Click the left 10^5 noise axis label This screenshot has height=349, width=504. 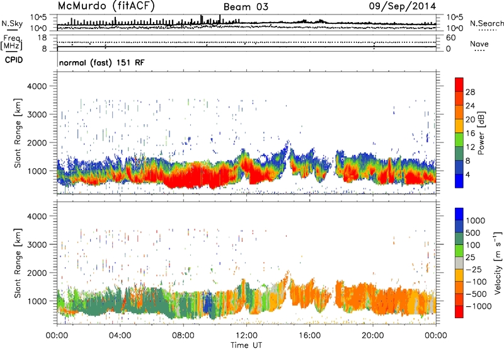[38, 17]
